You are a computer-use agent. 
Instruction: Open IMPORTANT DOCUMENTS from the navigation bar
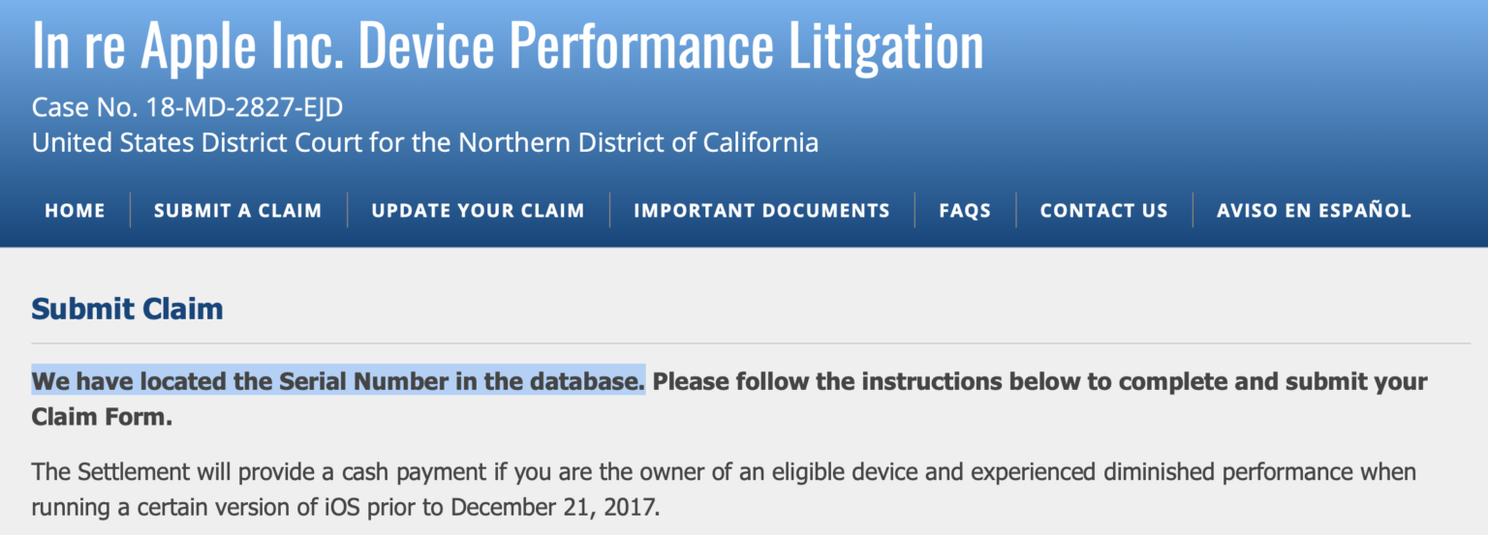pos(761,210)
